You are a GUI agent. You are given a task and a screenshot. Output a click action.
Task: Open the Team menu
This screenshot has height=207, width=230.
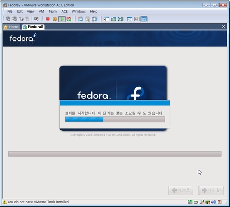pos(53,11)
